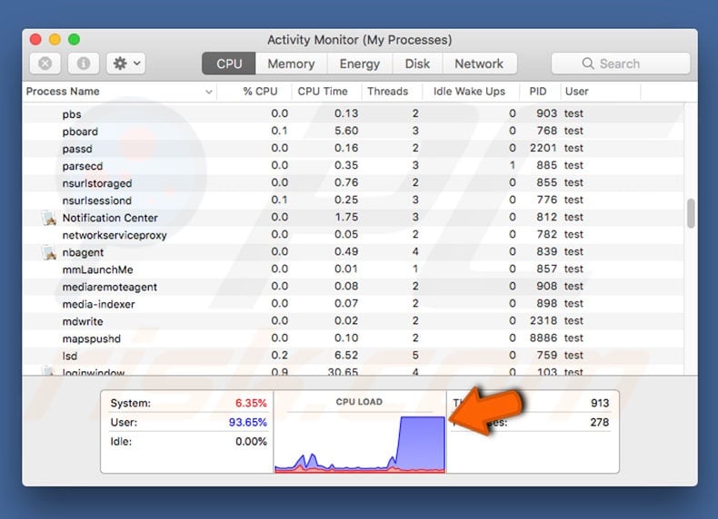Click the inspect process info icon
The height and width of the screenshot is (519, 718).
coord(83,64)
